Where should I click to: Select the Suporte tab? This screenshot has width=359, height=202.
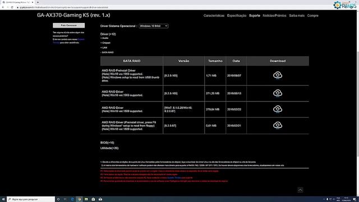[254, 16]
